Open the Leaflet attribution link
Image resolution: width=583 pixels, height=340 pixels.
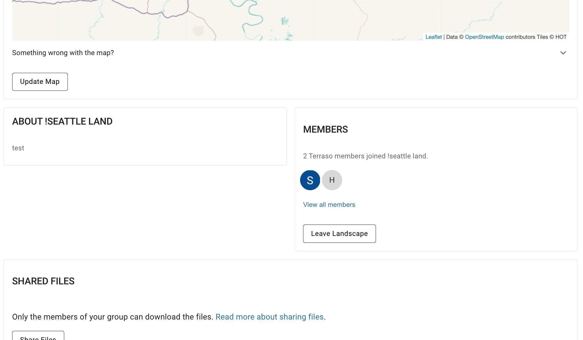[x=434, y=37]
